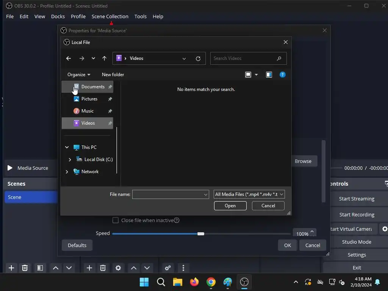Click the Browse button

point(303,161)
